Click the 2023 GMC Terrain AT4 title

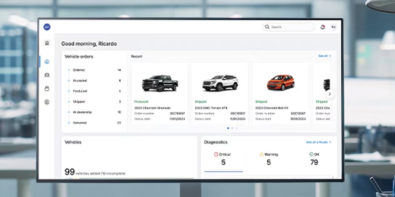pos(211,108)
